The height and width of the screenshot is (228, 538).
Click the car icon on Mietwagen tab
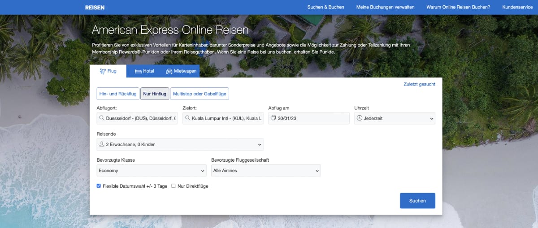click(169, 71)
